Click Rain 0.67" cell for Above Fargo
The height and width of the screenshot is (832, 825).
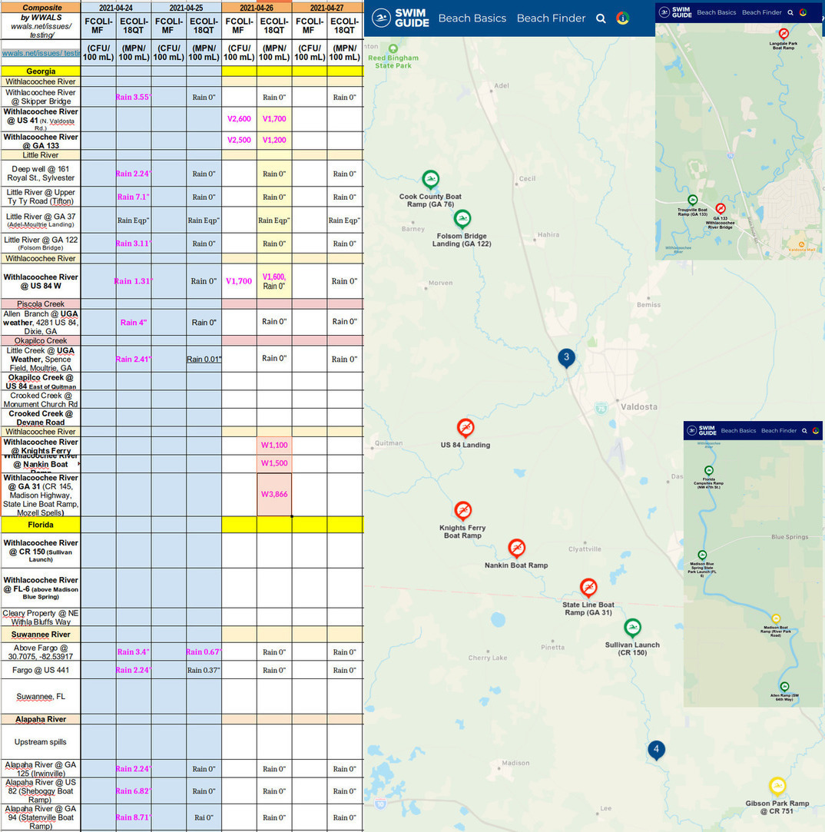click(x=204, y=652)
